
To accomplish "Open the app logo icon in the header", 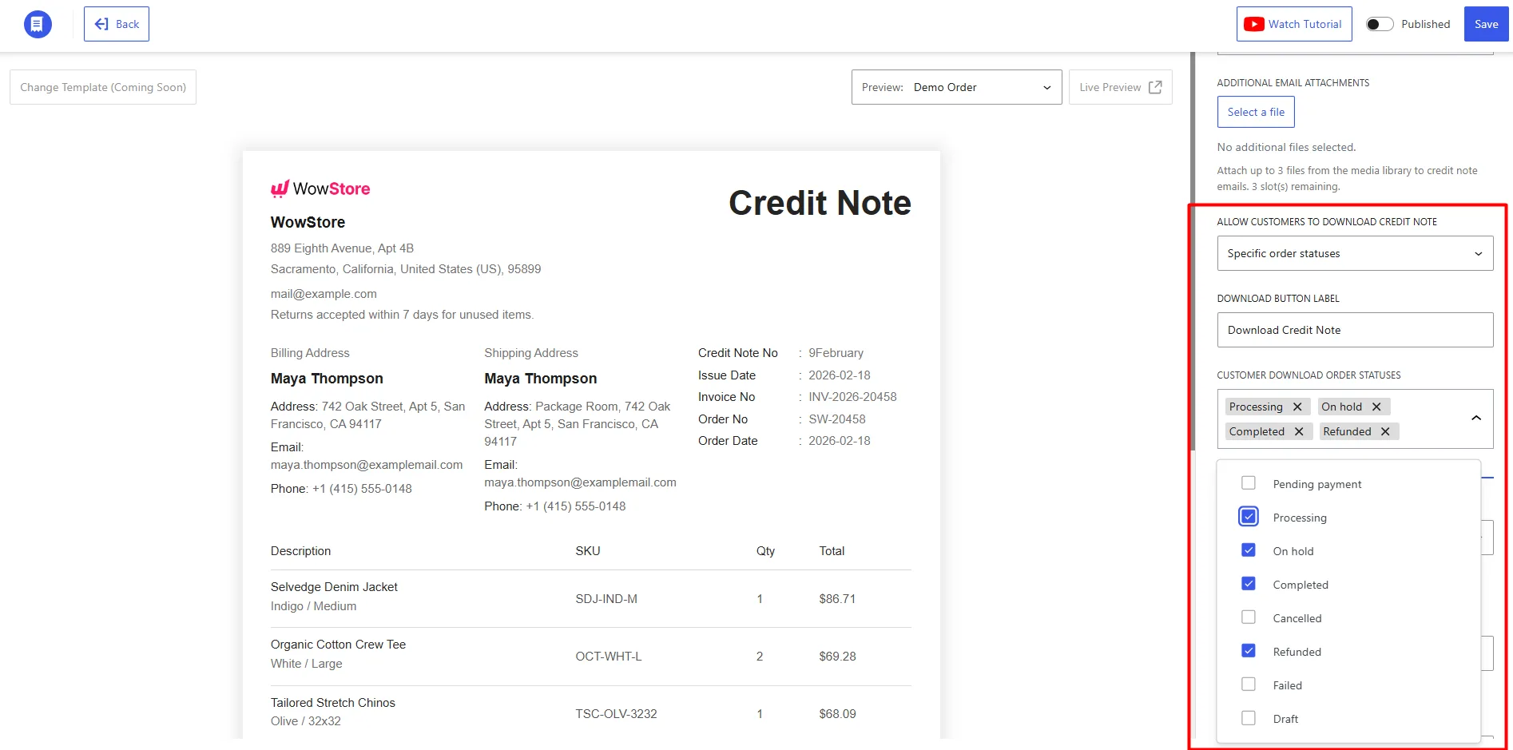I will [38, 24].
